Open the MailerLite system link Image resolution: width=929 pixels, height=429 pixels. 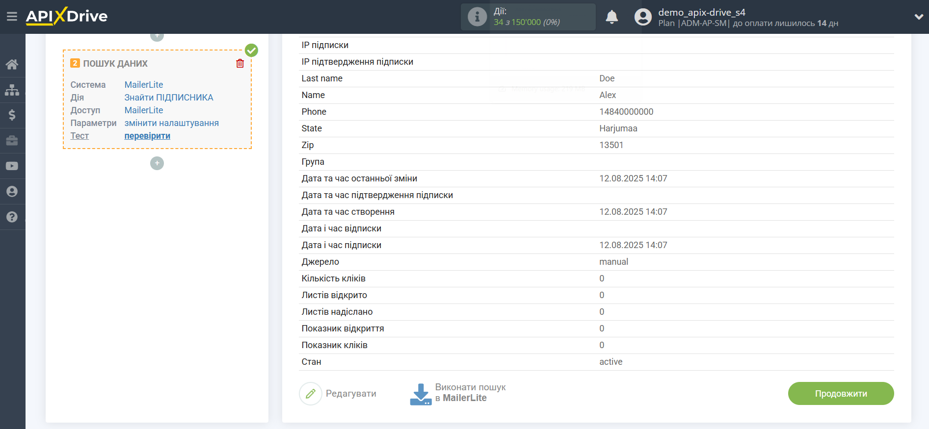144,85
